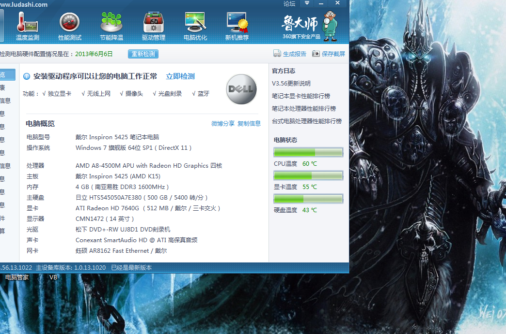Screen dimensions: 506x334
Task: Open the 论坛 forum link
Action: [x=289, y=3]
